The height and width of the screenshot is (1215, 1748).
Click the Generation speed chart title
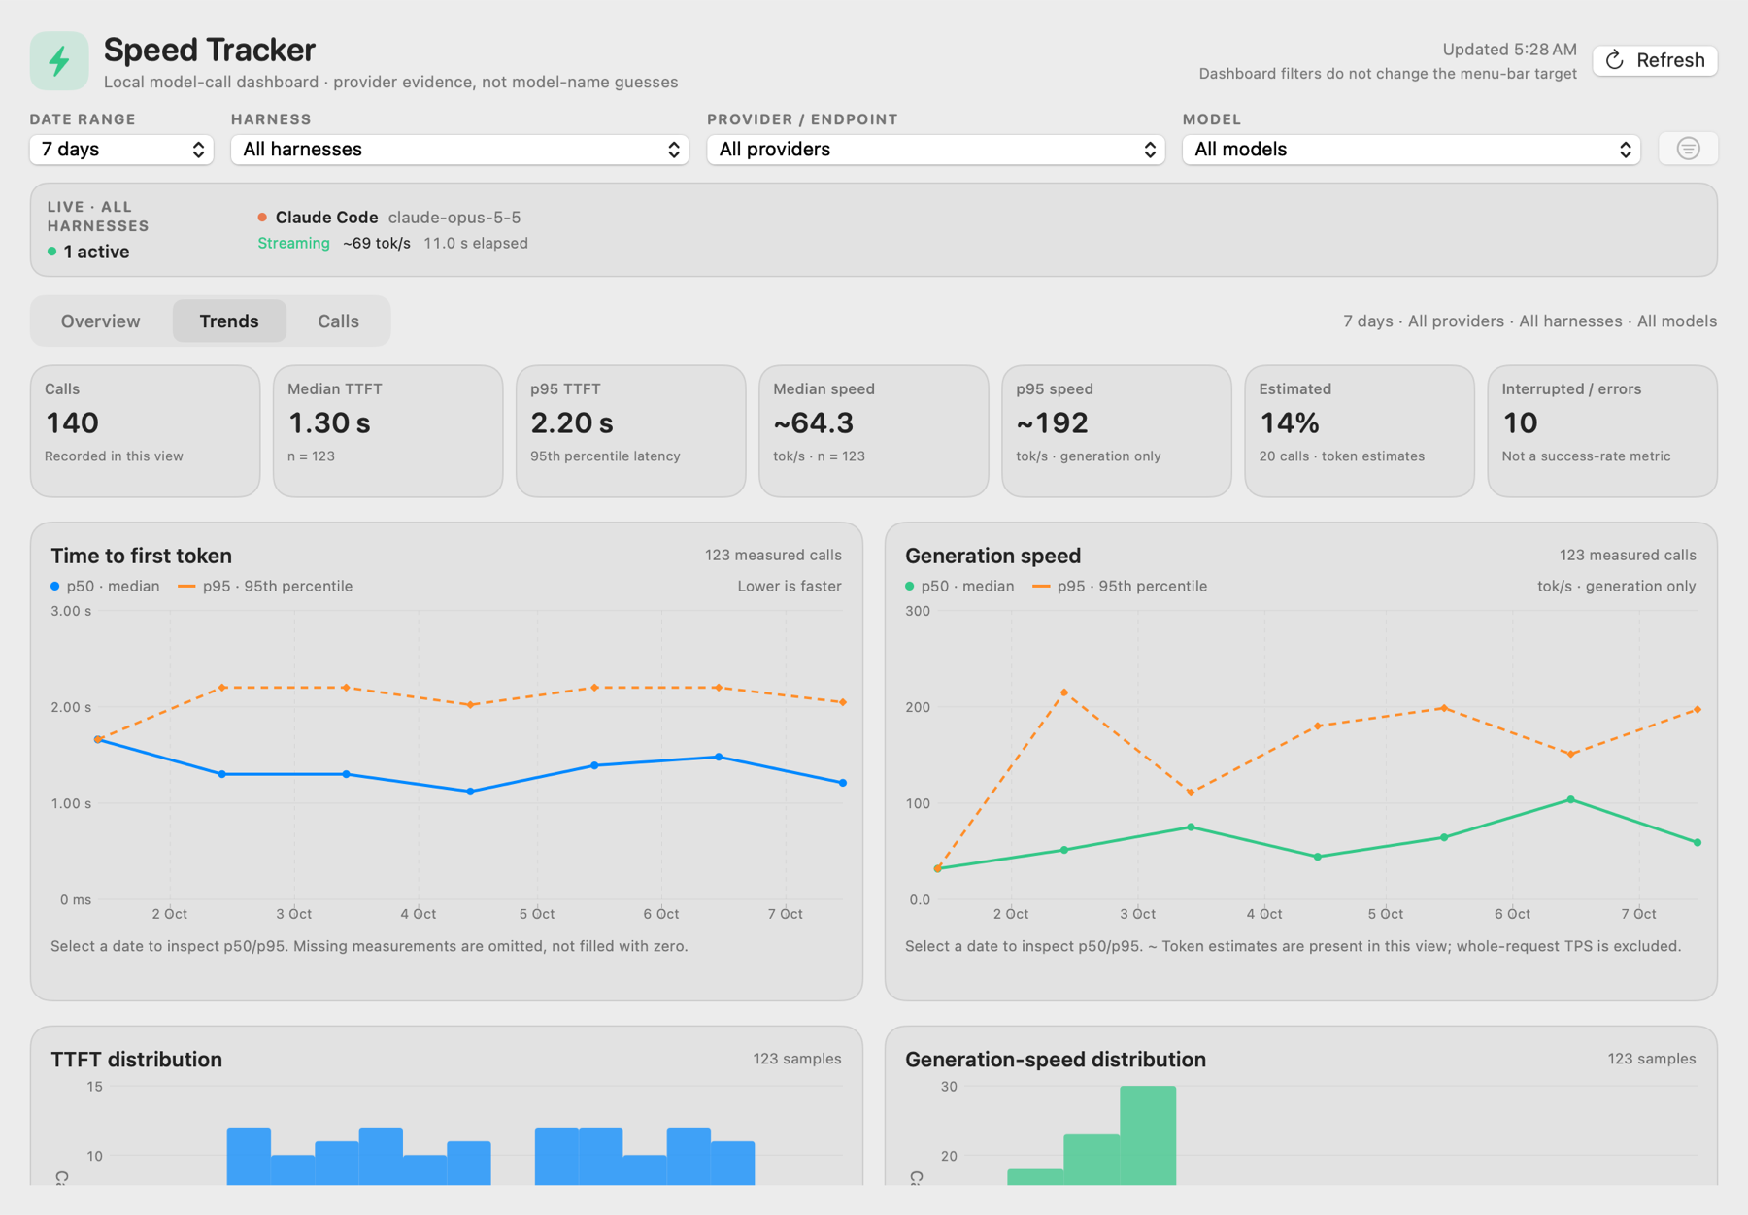pos(992,556)
